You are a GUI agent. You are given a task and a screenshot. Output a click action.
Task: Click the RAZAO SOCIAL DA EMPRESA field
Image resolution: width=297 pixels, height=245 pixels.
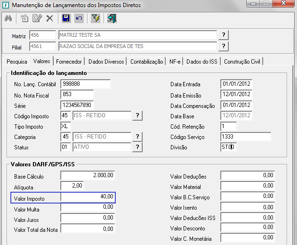tap(138, 47)
